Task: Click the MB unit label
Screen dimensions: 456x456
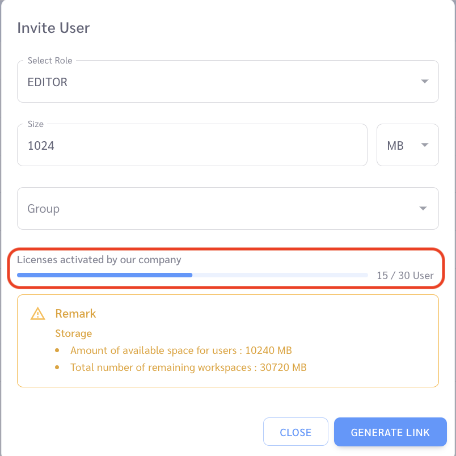Action: click(395, 146)
